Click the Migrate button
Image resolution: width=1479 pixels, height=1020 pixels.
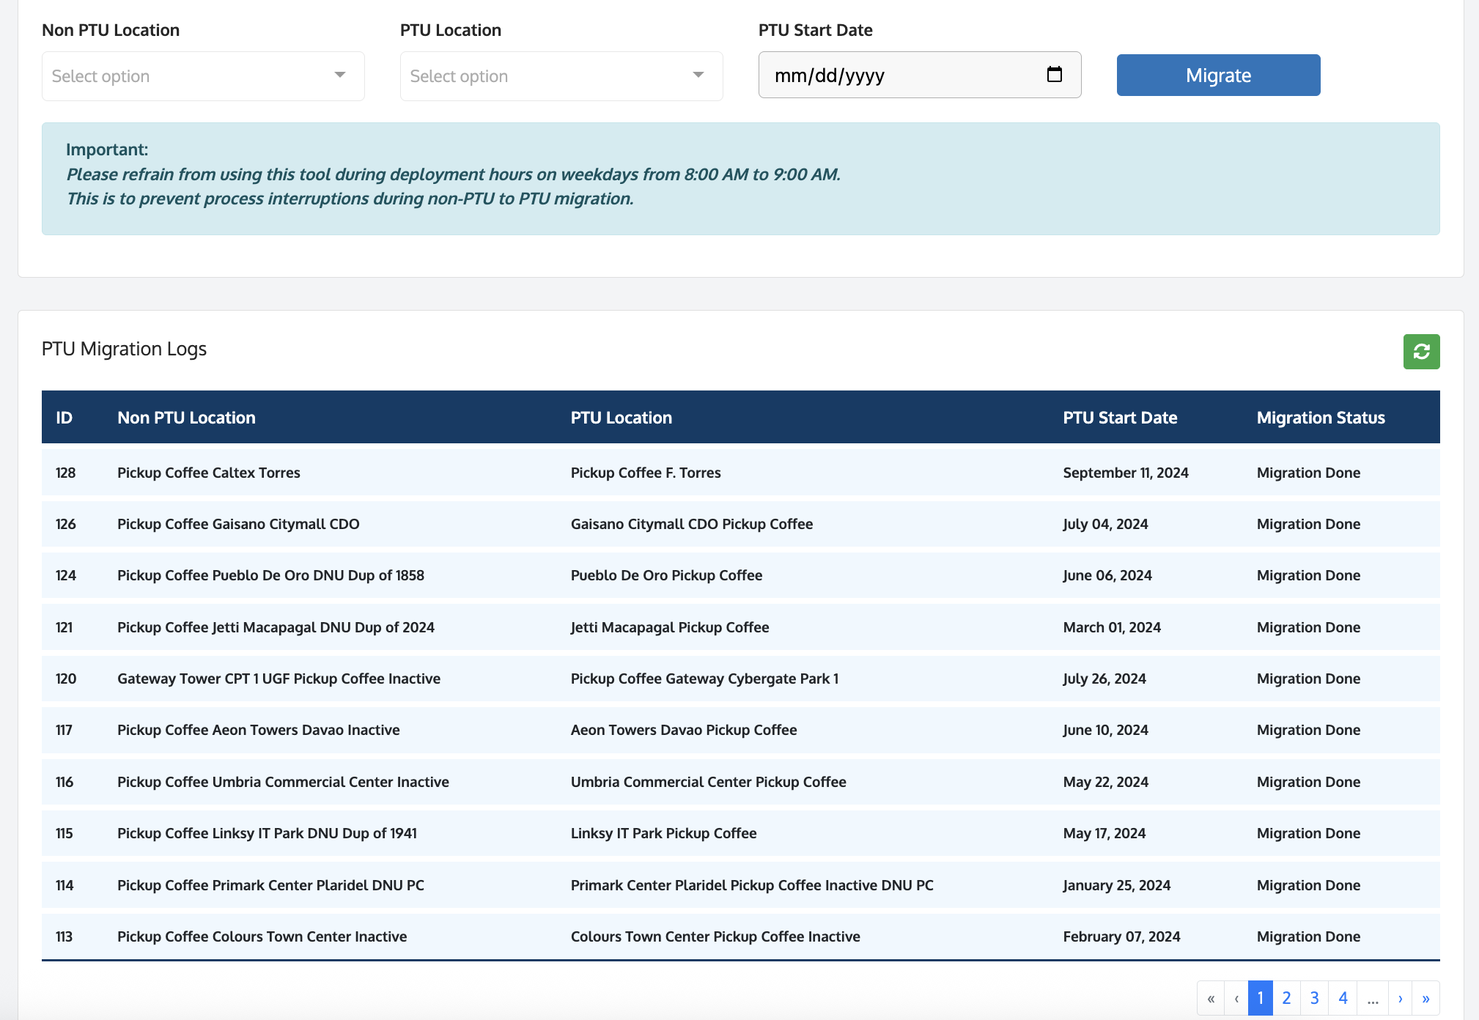click(1218, 75)
